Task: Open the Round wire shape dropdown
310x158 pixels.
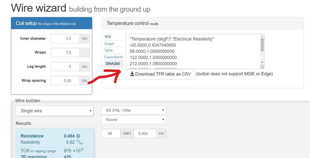Action: coord(134,119)
